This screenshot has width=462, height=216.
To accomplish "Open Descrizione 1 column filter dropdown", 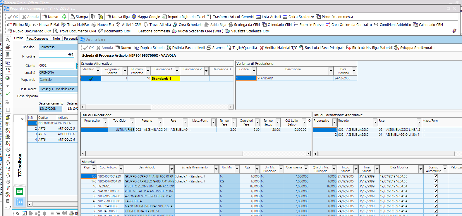I will click(x=177, y=71).
